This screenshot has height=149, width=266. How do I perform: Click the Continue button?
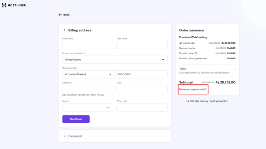coord(76,119)
